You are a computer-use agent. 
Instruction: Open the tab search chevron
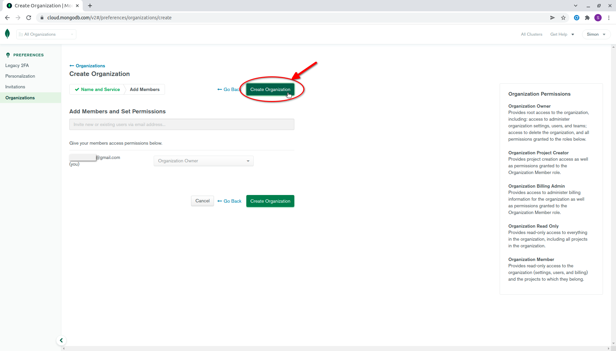[x=576, y=6]
